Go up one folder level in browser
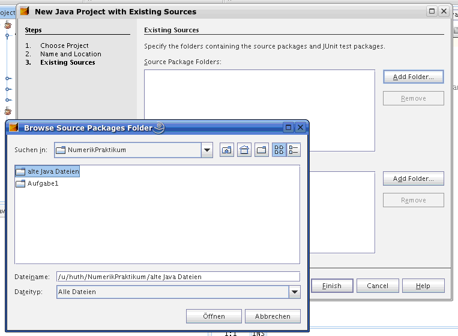Screen dimensions: 458x336 (x=226, y=150)
